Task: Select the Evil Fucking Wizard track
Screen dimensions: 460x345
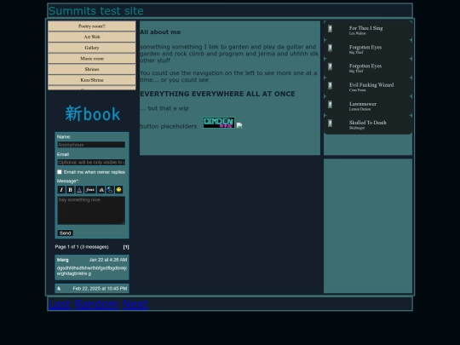Action: click(368, 87)
